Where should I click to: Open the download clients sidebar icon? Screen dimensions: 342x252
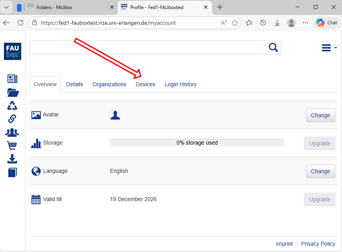pos(13,159)
